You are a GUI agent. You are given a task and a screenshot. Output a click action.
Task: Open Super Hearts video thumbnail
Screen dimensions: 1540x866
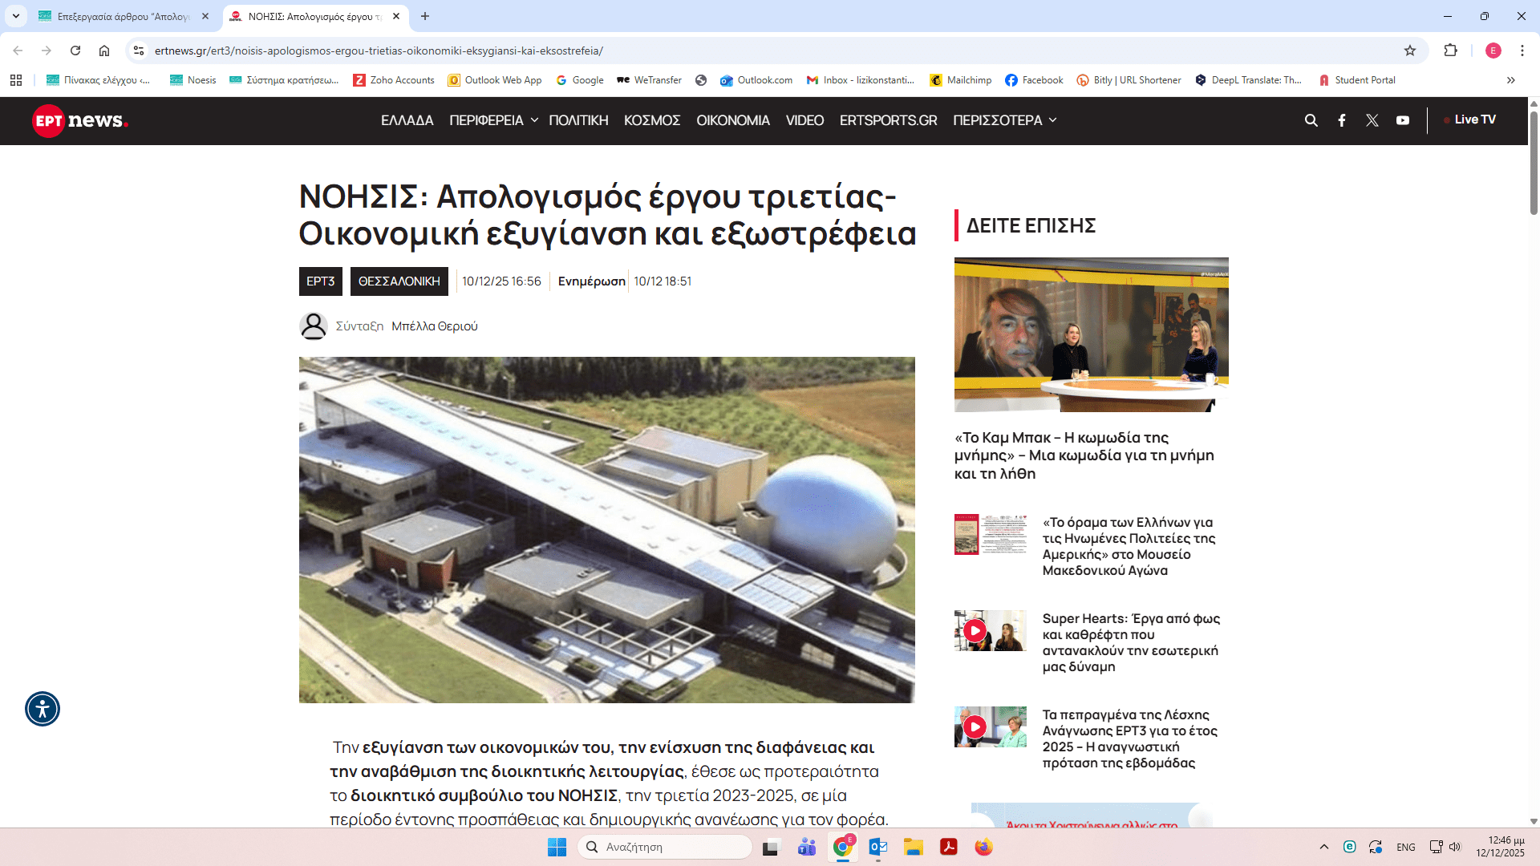click(x=990, y=630)
